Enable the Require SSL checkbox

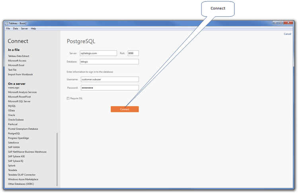coord(68,98)
